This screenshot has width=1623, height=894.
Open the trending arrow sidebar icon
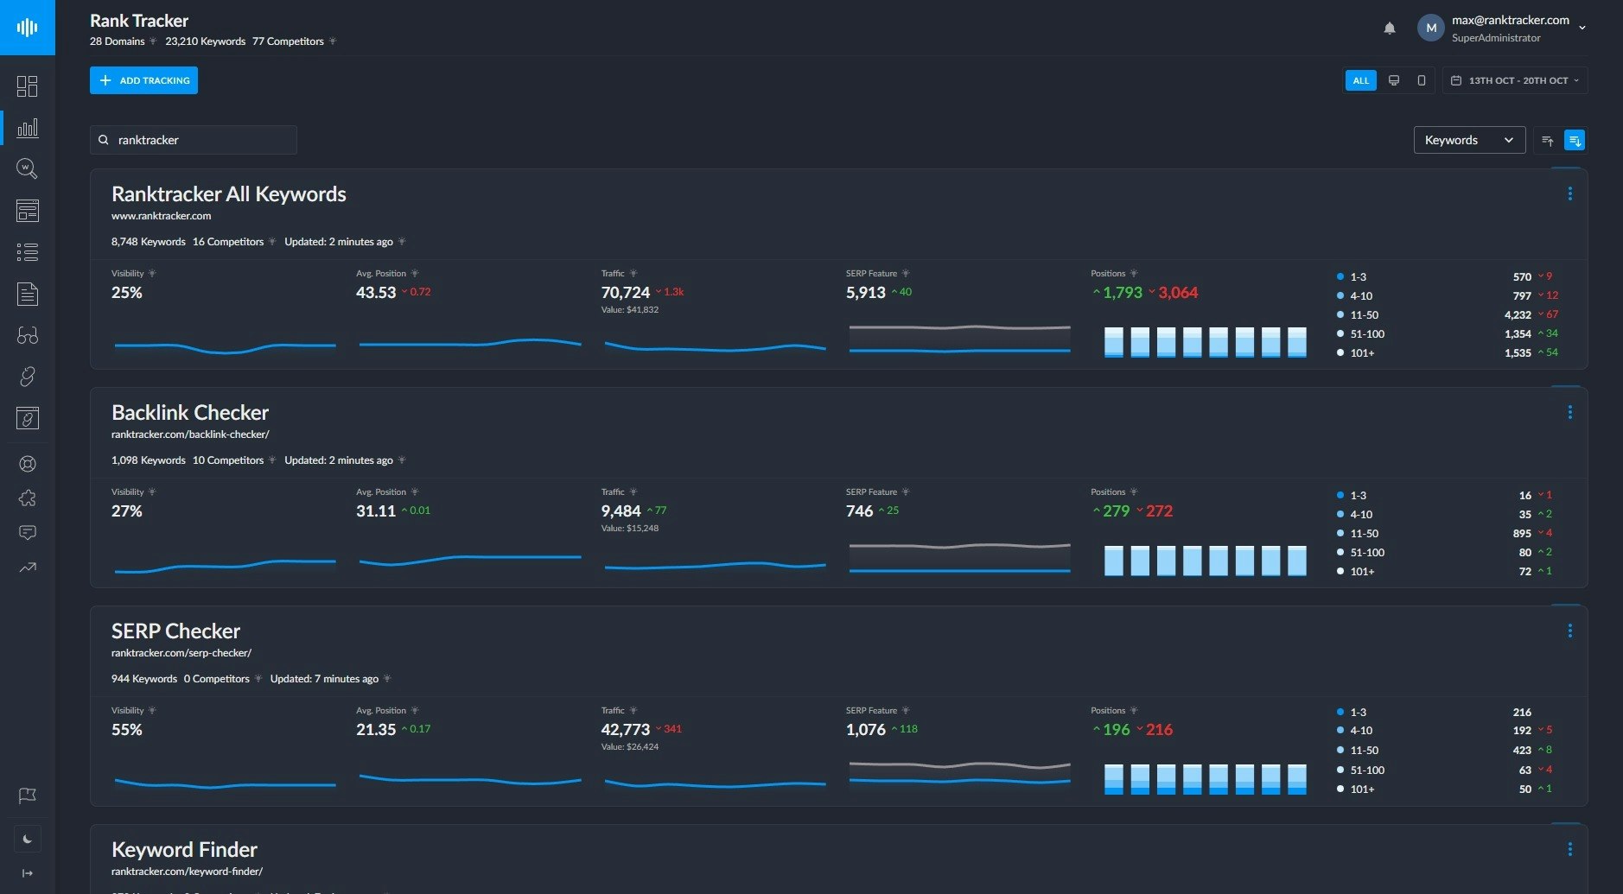[x=28, y=567]
